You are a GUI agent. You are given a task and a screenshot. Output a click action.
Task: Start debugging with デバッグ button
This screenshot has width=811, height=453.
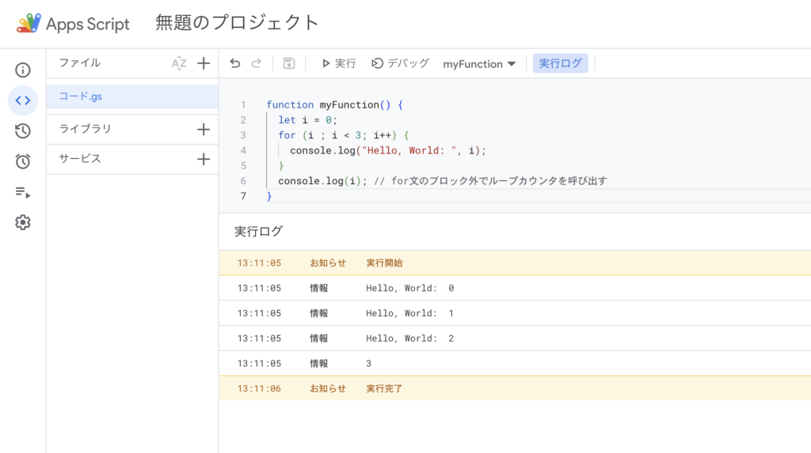tap(400, 63)
